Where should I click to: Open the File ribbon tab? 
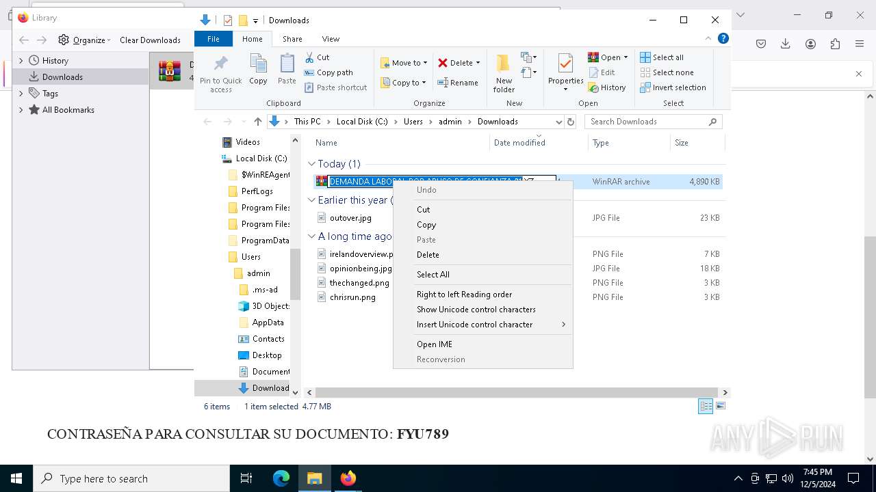coord(214,39)
